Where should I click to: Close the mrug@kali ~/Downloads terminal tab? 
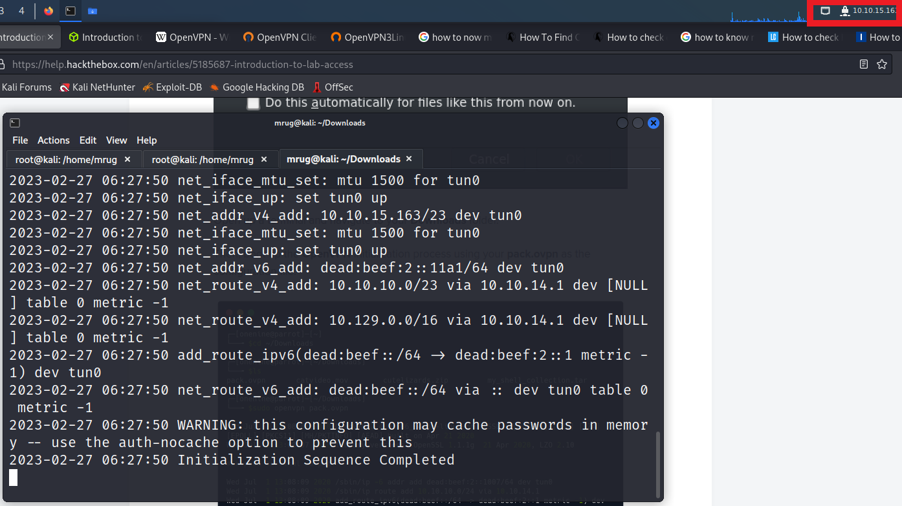coord(410,159)
